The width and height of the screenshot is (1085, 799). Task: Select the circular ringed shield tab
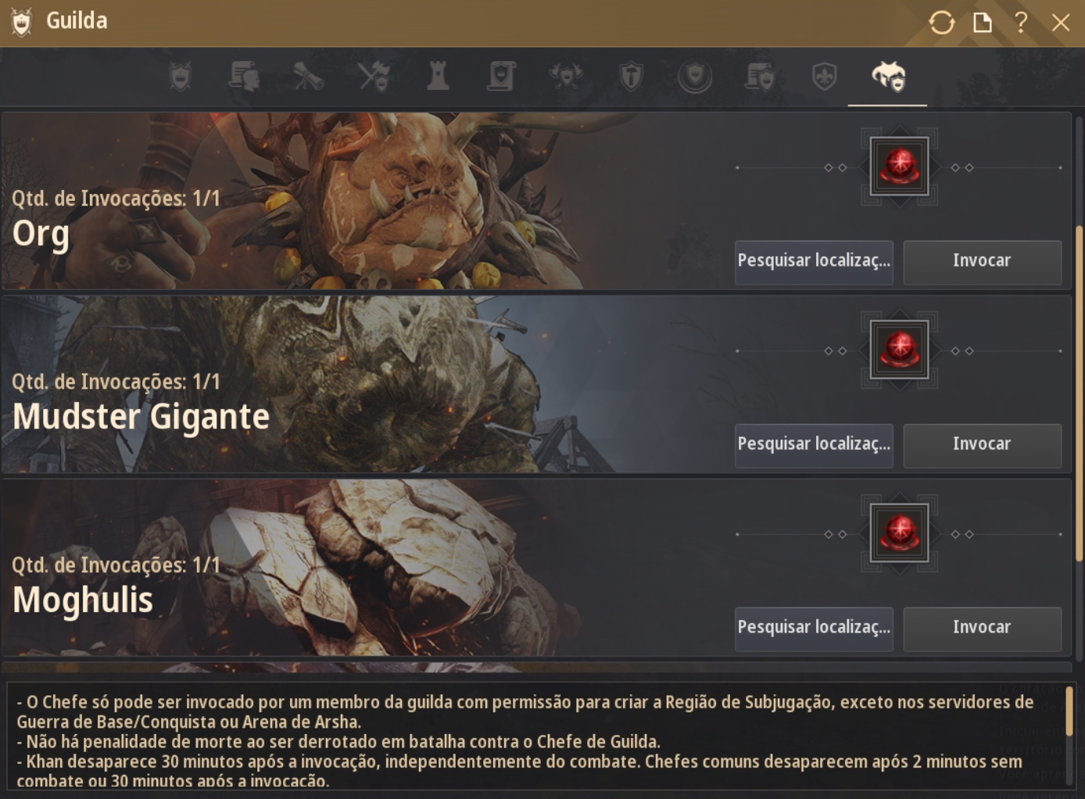coord(695,77)
